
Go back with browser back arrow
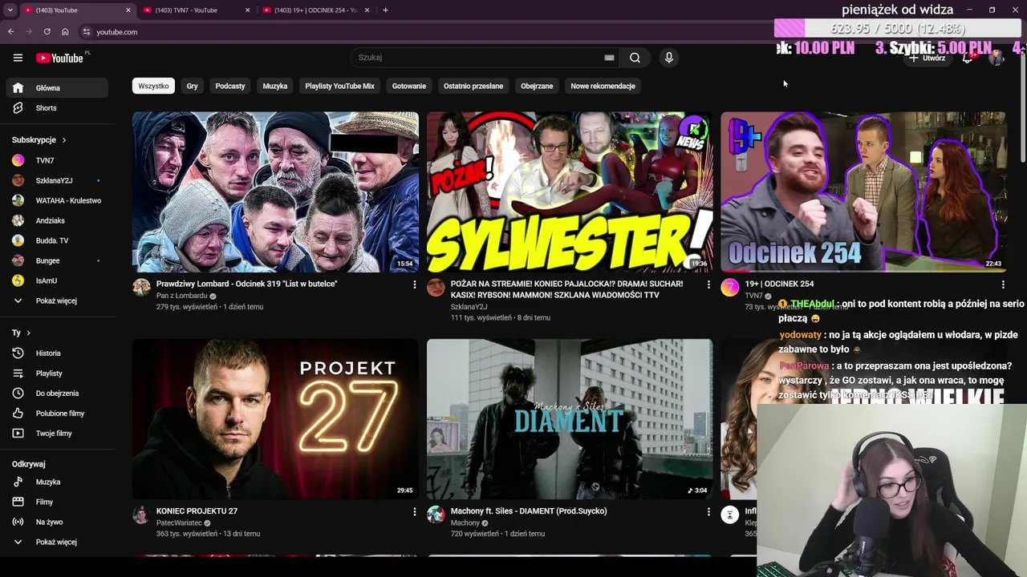(x=10, y=32)
